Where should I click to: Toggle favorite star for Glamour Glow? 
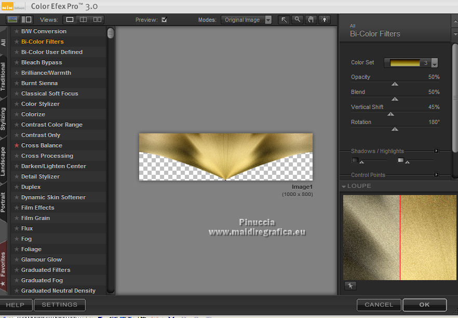pyautogui.click(x=17, y=259)
